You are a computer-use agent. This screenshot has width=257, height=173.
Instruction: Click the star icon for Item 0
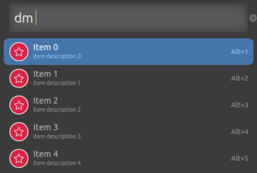tap(19, 52)
